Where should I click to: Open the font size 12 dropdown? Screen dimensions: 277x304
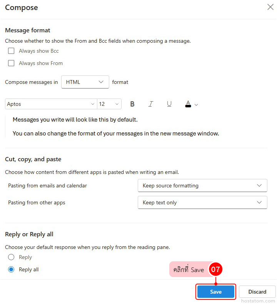click(x=109, y=104)
